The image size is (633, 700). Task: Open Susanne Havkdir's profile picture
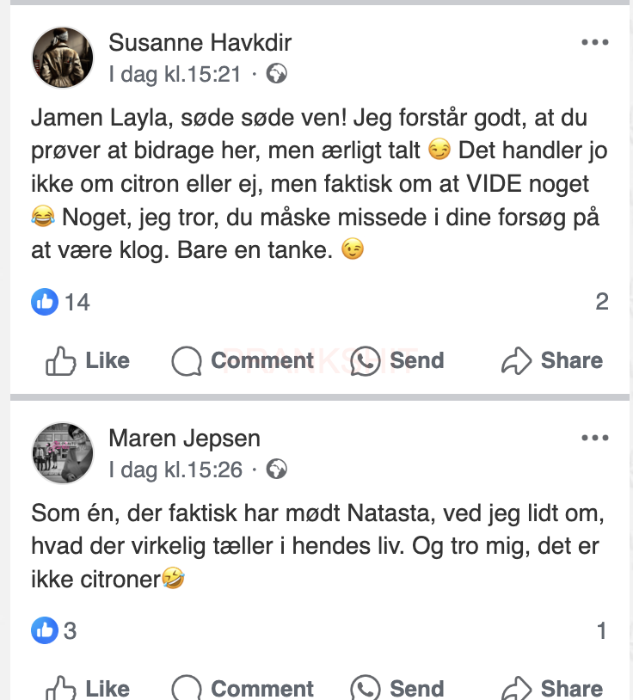pos(62,58)
